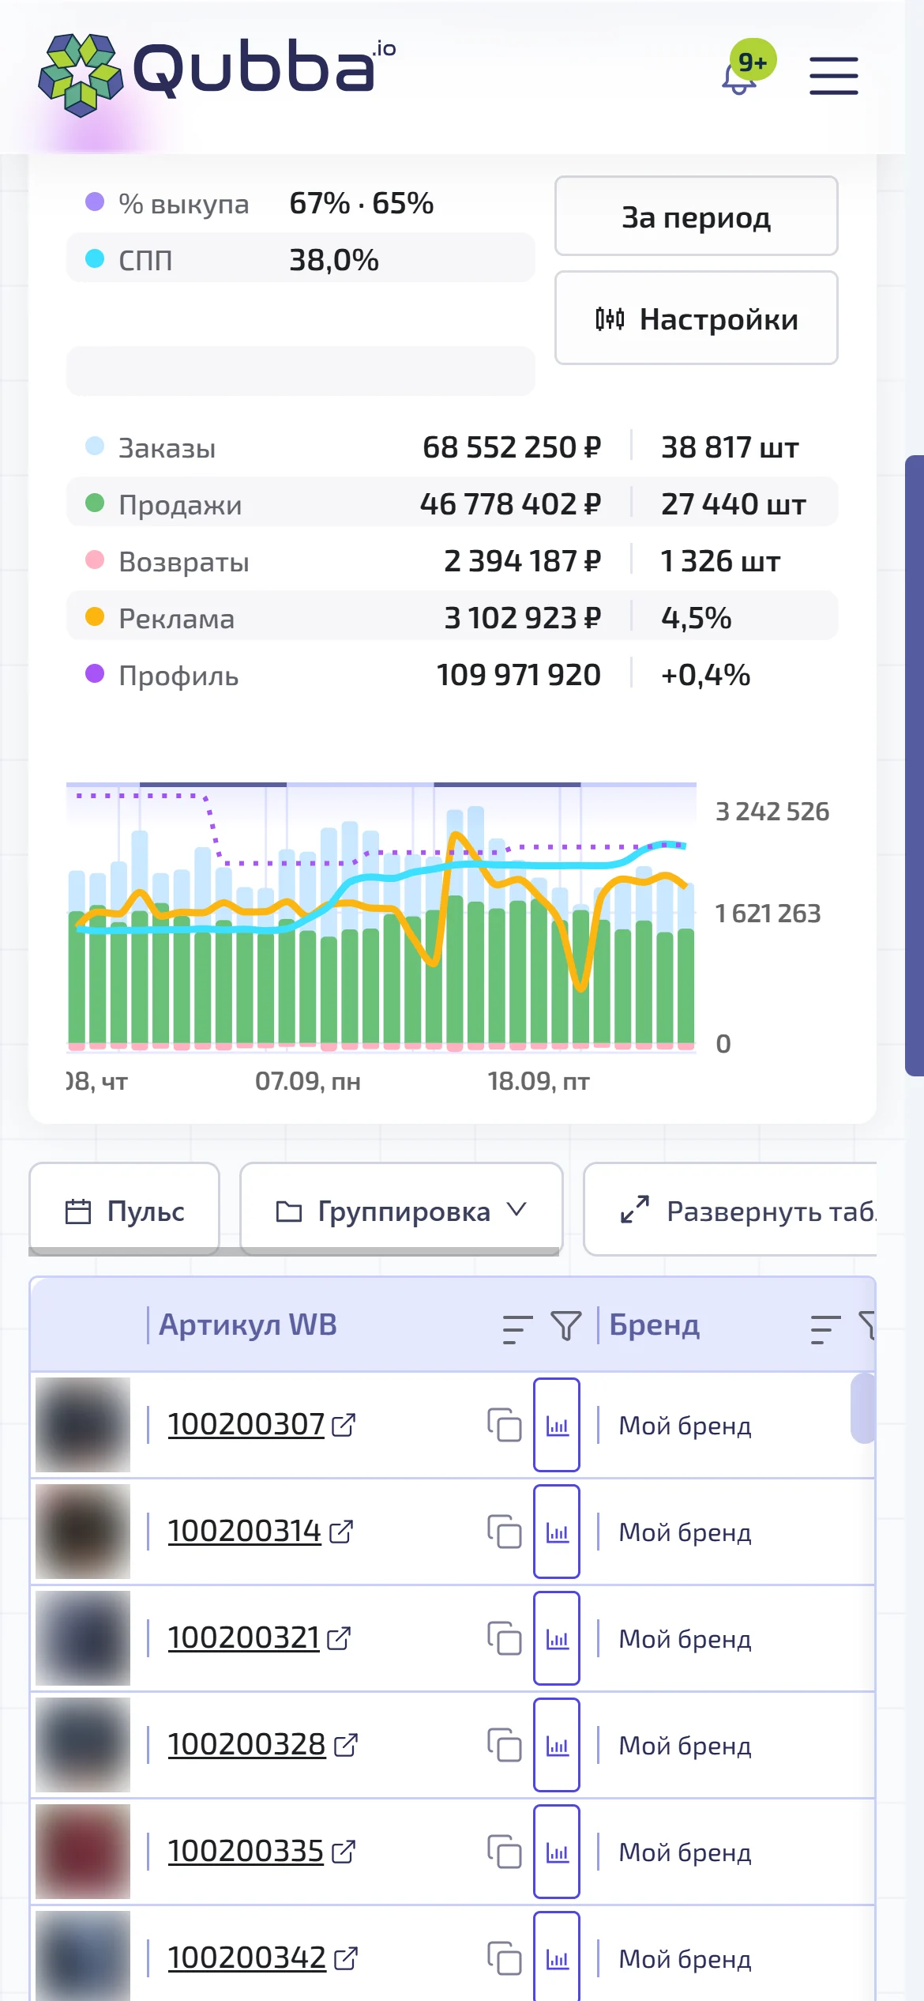Click Мой бренд cell for 100200321
The image size is (924, 2001).
point(685,1639)
